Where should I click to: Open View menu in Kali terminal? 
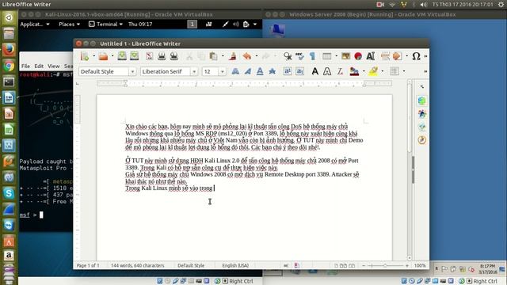[54, 66]
